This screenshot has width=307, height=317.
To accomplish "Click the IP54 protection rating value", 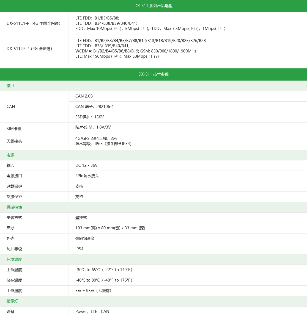I will pos(80,249).
